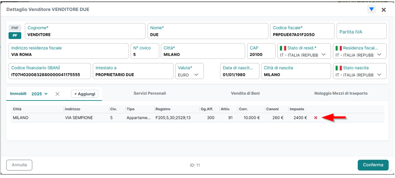Click the 91 Attiv. value

point(230,118)
